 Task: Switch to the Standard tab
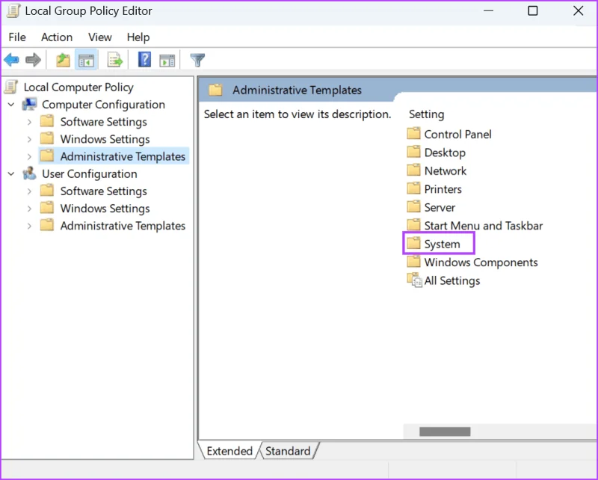[x=288, y=451]
